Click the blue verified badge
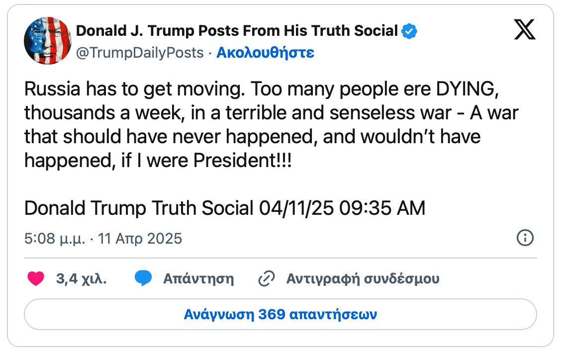This screenshot has width=568, height=356. [x=409, y=31]
